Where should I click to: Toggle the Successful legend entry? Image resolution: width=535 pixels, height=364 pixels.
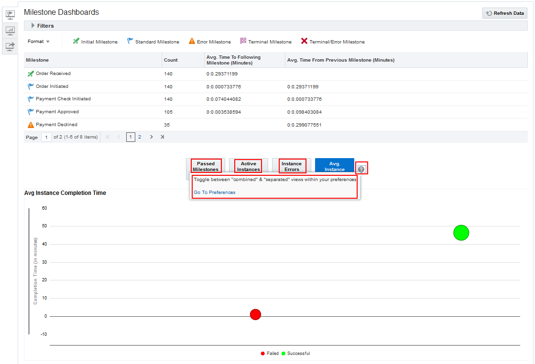tap(296, 353)
